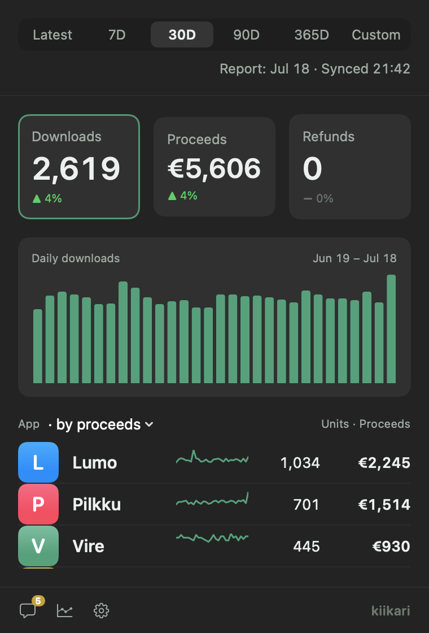Screen dimensions: 429x633
Task: Click the Downloads 4% increase indicator
Action: (x=47, y=198)
